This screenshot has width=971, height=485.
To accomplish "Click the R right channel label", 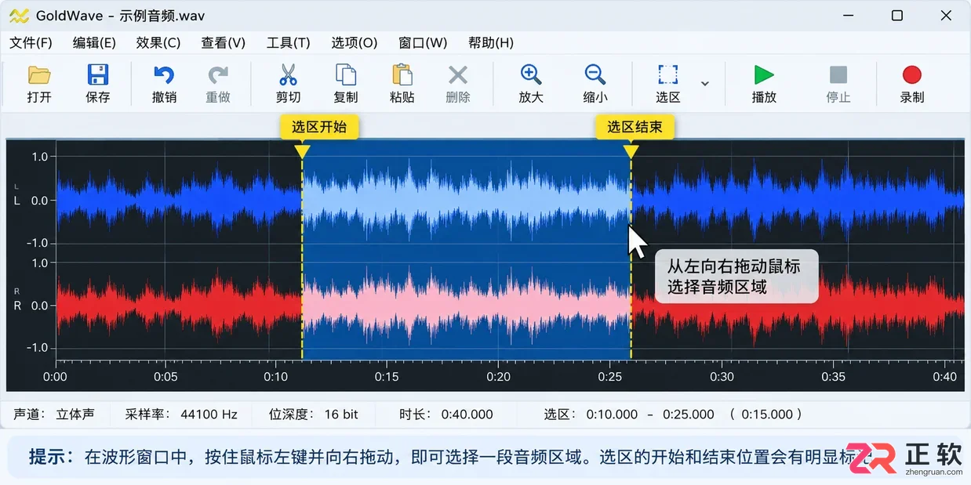I will [17, 306].
